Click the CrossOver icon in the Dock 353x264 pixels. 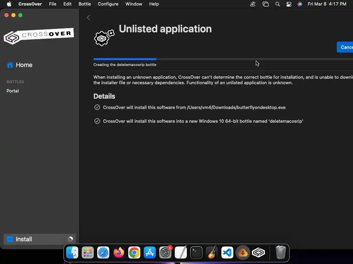[x=258, y=253]
